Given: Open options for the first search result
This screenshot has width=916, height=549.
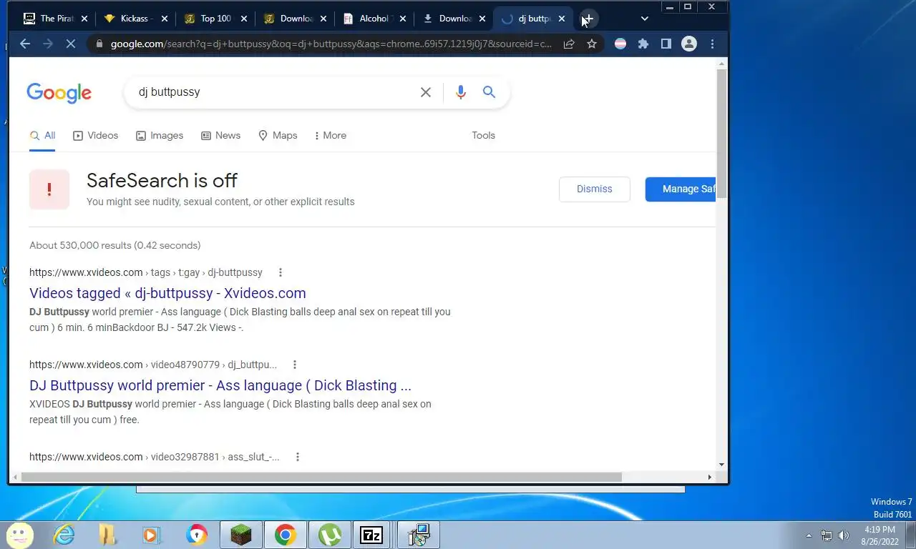Looking at the screenshot, I should click(281, 272).
